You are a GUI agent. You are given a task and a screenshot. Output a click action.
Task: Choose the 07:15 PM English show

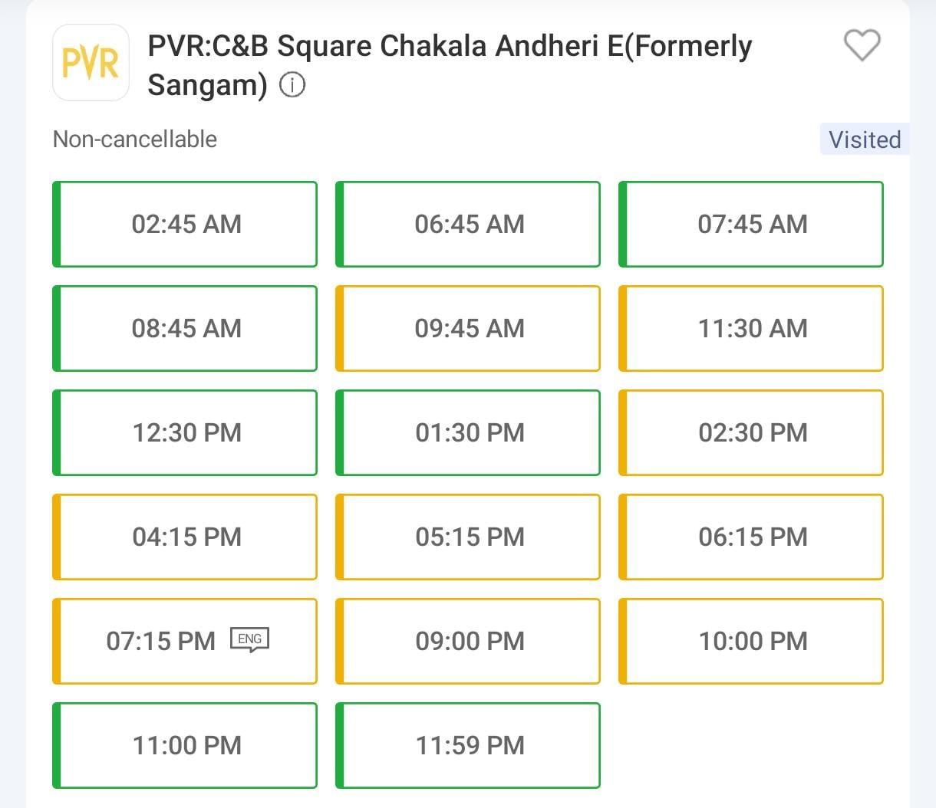tap(160, 642)
